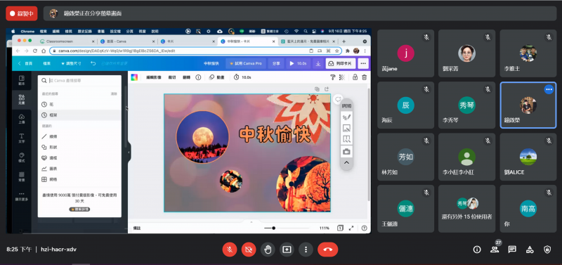Show everyone with the people icon
Screen dimensions: 562x265
[495, 250]
